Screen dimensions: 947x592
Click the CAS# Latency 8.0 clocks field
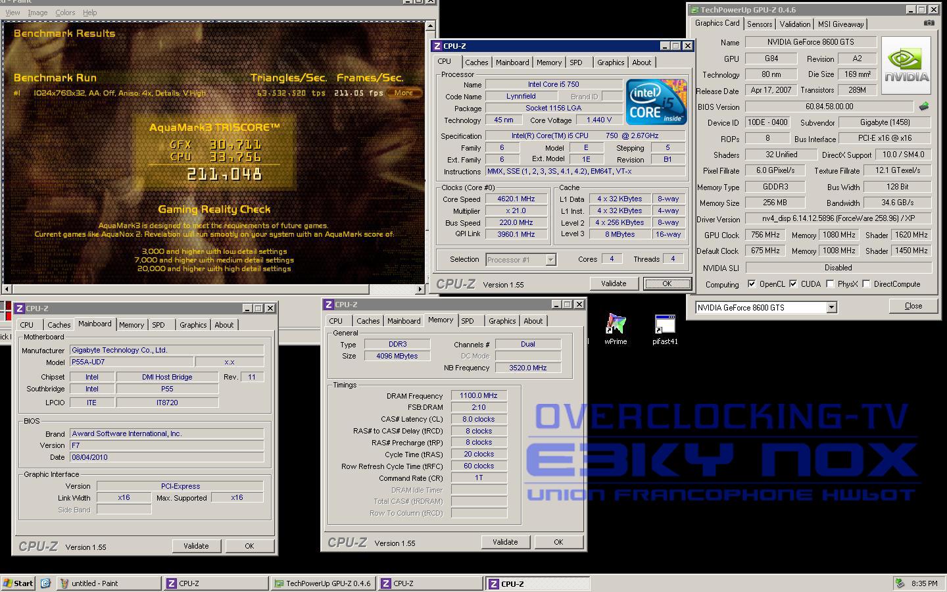point(479,419)
